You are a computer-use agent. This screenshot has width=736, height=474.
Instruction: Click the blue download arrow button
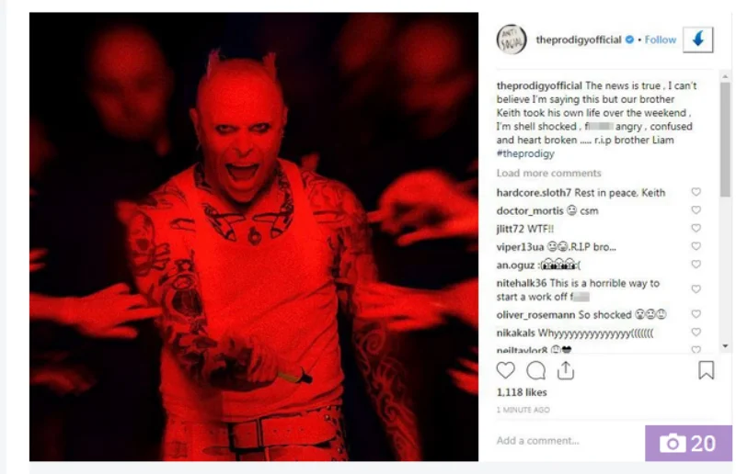[698, 39]
